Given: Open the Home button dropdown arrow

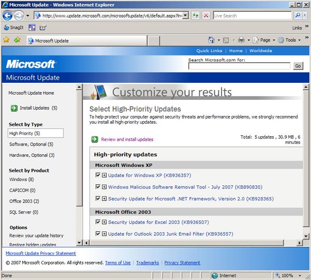Looking at the screenshot, I should tap(219, 40).
